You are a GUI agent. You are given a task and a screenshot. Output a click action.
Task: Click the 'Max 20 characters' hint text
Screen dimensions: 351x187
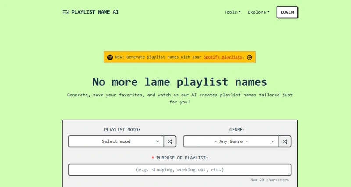coord(269,180)
